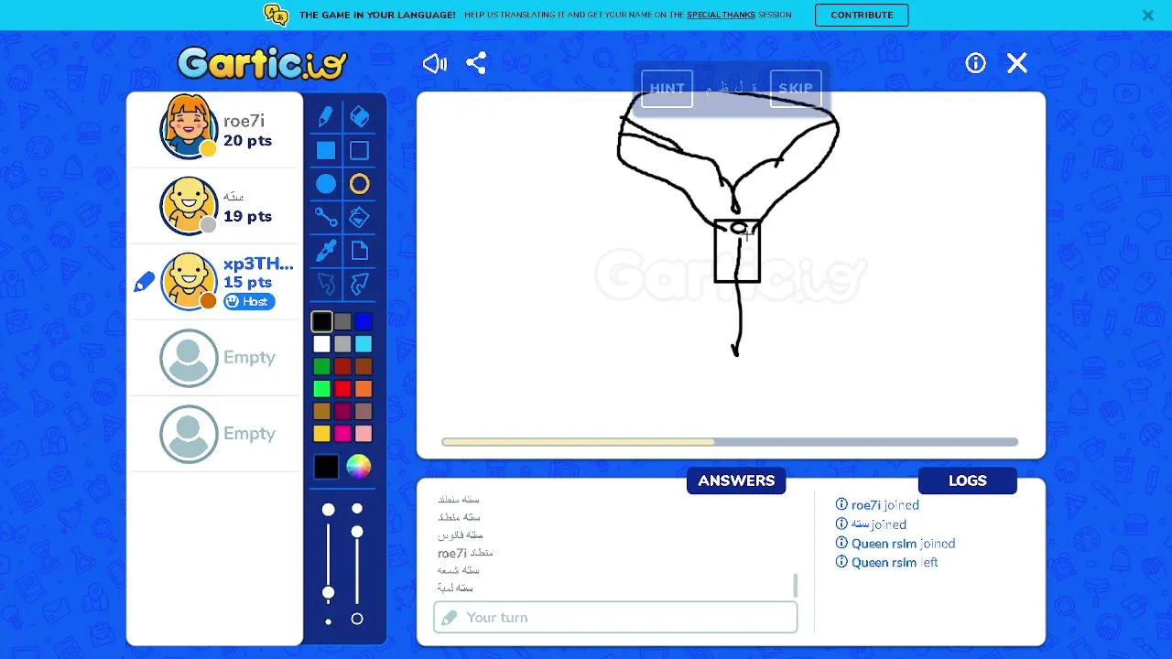Click the first Empty player slot
Viewport: 1172px width, 659px height.
tap(216, 357)
